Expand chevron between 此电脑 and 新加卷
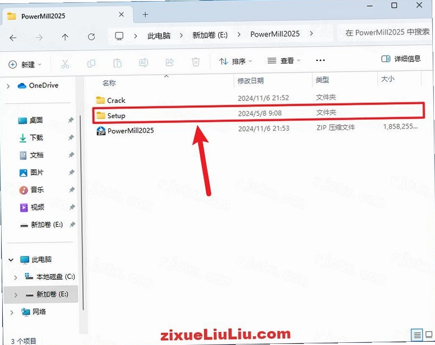The height and width of the screenshot is (345, 435). pos(181,36)
